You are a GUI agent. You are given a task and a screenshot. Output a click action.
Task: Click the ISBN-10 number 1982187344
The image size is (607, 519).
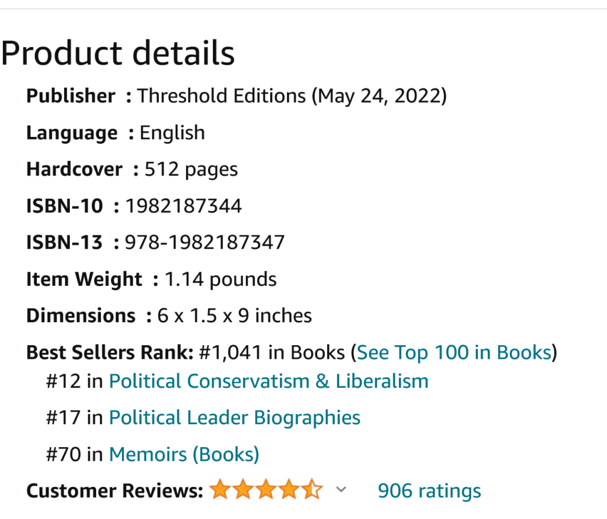[x=183, y=206]
